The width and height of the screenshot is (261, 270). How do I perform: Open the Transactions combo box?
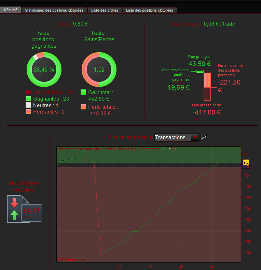pos(177,137)
